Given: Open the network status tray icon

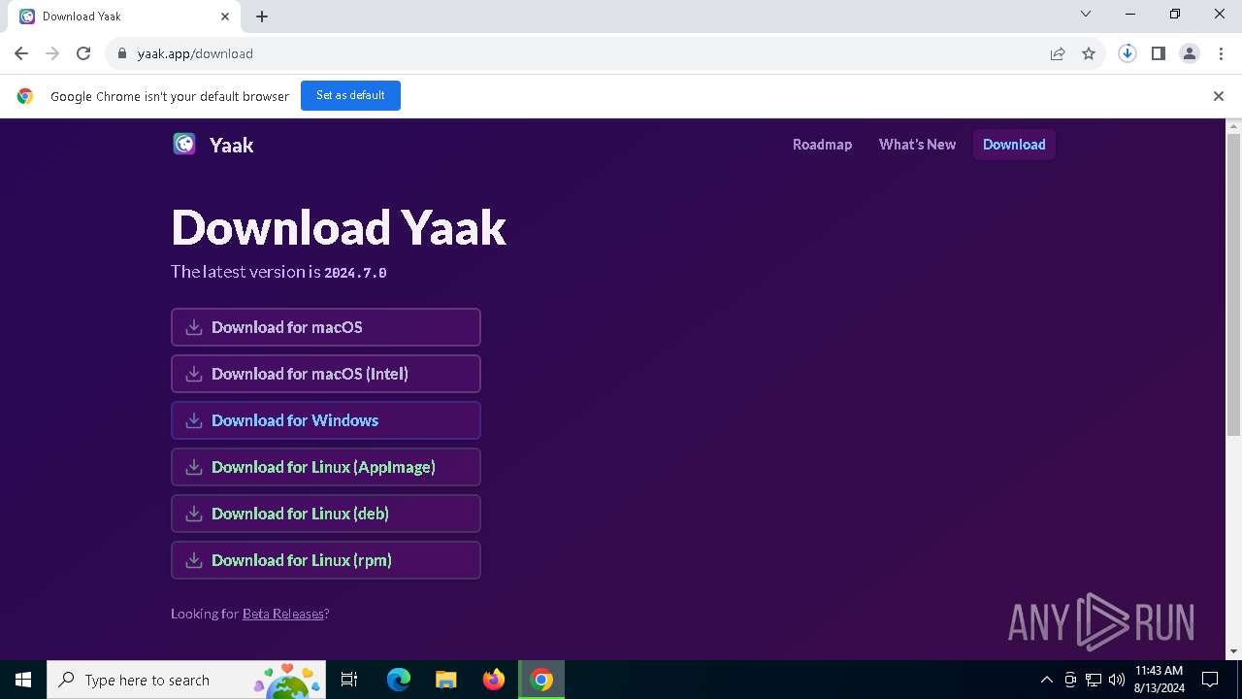Looking at the screenshot, I should point(1094,680).
